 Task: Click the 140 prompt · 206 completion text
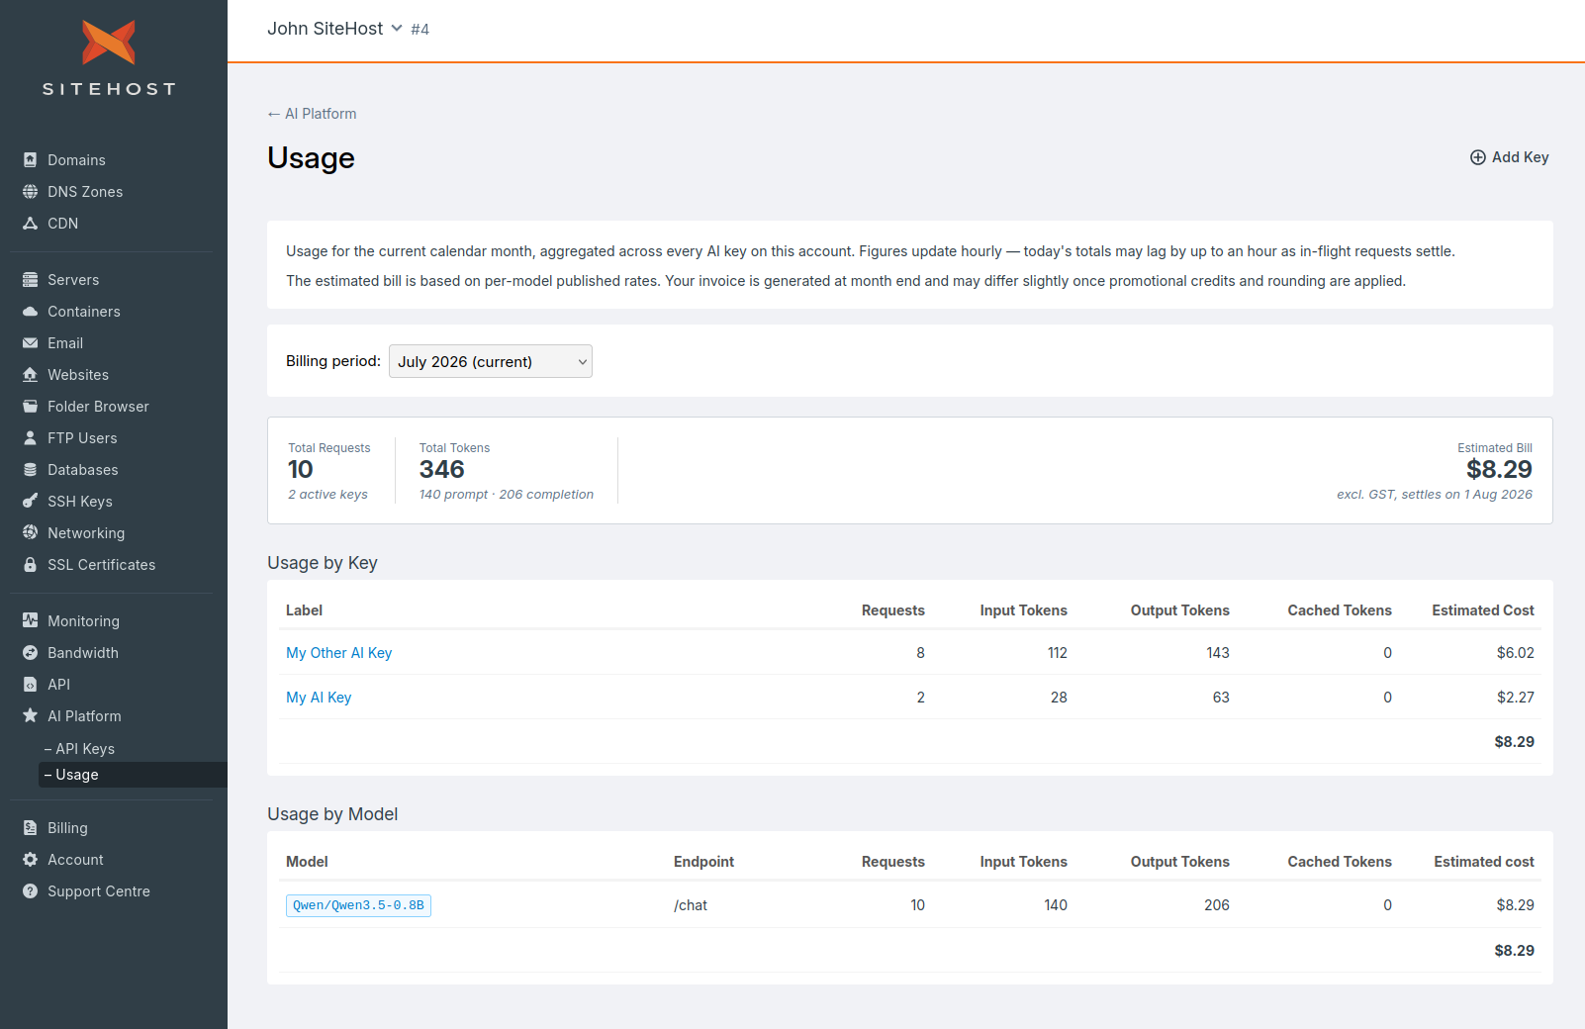[507, 495]
